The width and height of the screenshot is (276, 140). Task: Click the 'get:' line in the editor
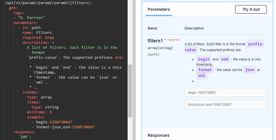[x=13, y=8]
